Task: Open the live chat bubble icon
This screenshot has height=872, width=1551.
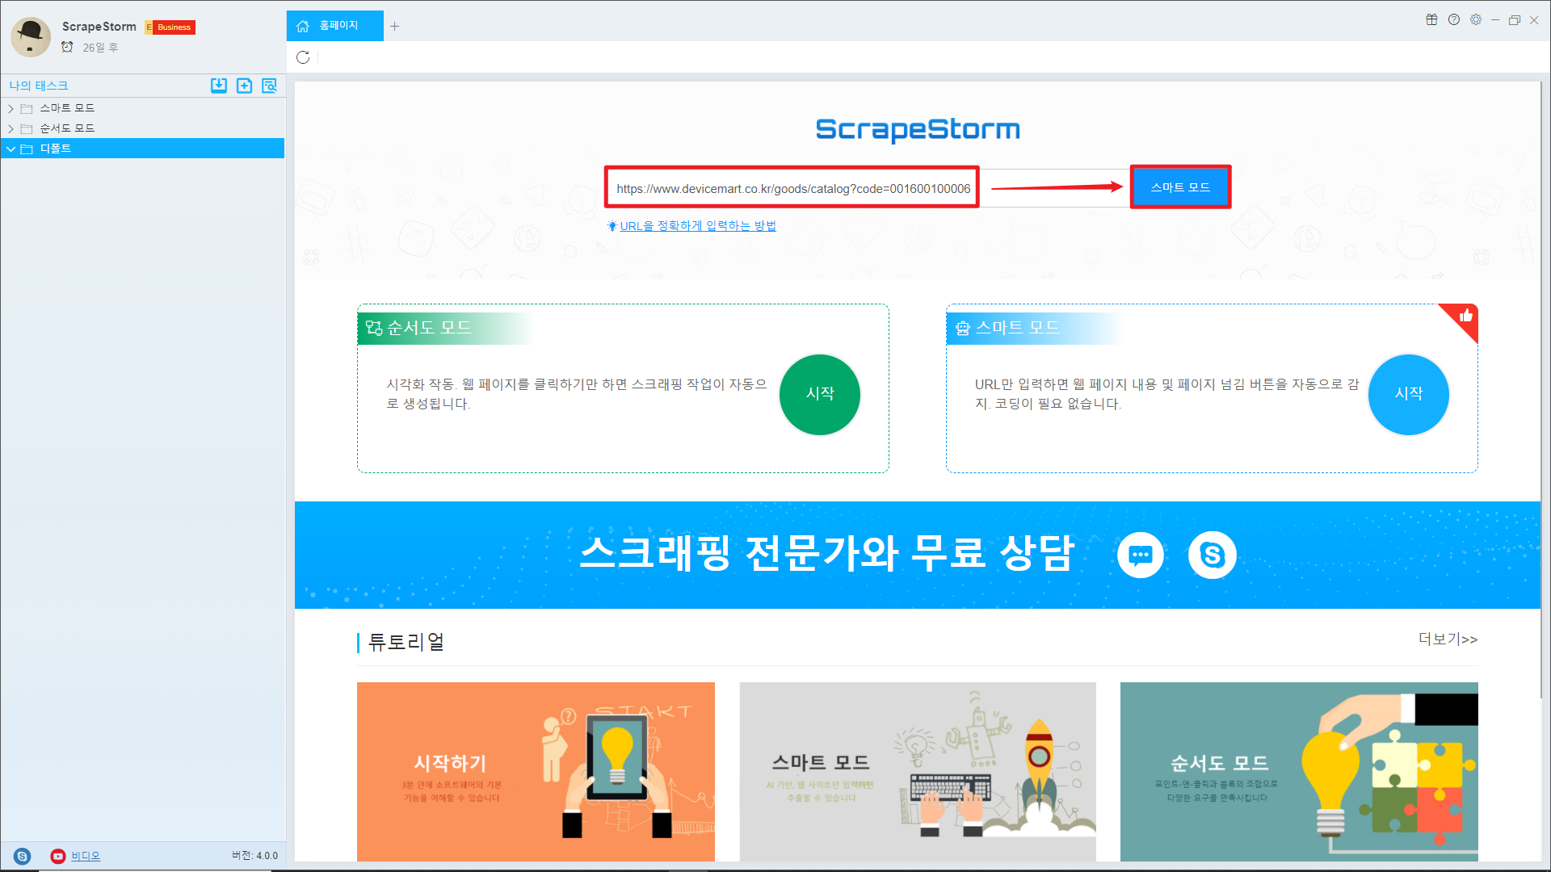Action: click(1140, 555)
